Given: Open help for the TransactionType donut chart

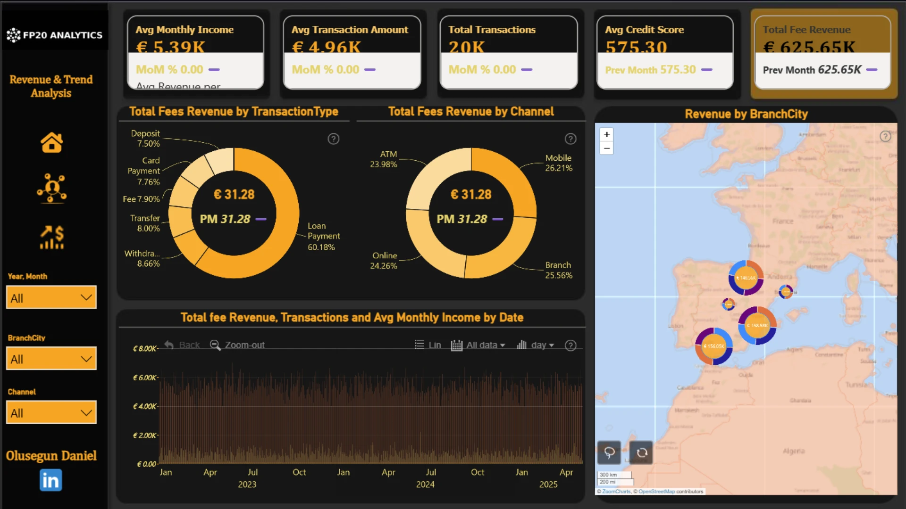Looking at the screenshot, I should [334, 139].
